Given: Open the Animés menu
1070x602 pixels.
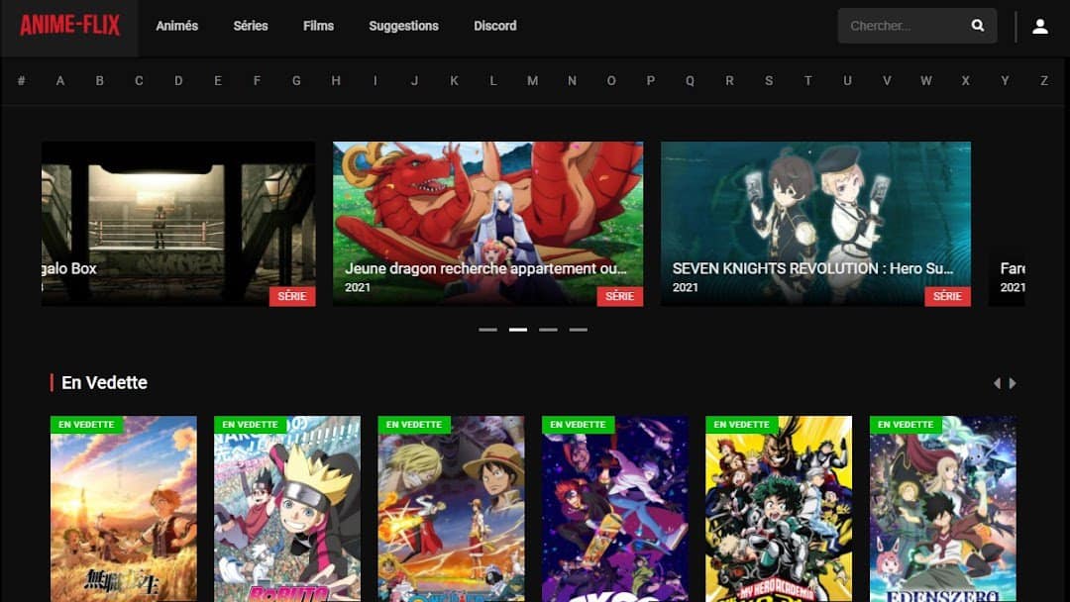Looking at the screenshot, I should pyautogui.click(x=176, y=26).
